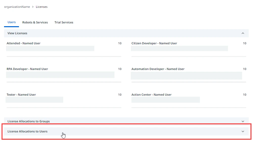The height and width of the screenshot is (143, 253).
Task: Click the Citizen Developer count 10
Action: coord(245,43)
